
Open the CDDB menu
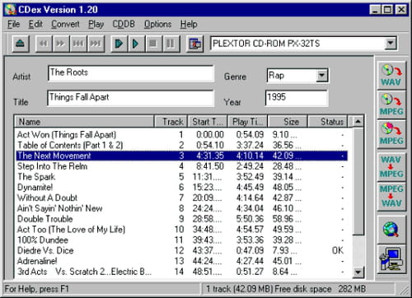point(124,24)
